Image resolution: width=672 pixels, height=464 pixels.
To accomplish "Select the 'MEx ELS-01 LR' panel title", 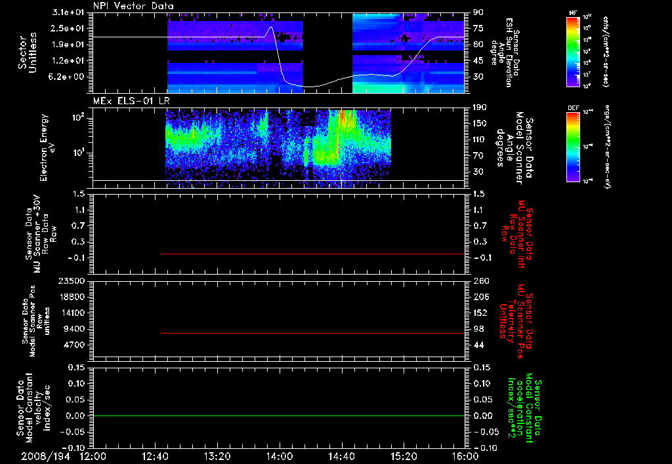I will coord(131,101).
